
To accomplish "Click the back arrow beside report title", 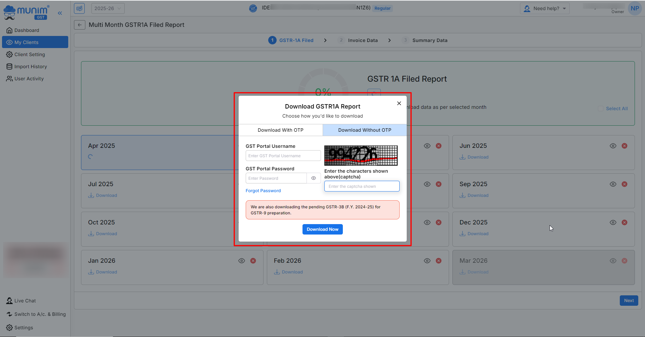I will point(80,25).
